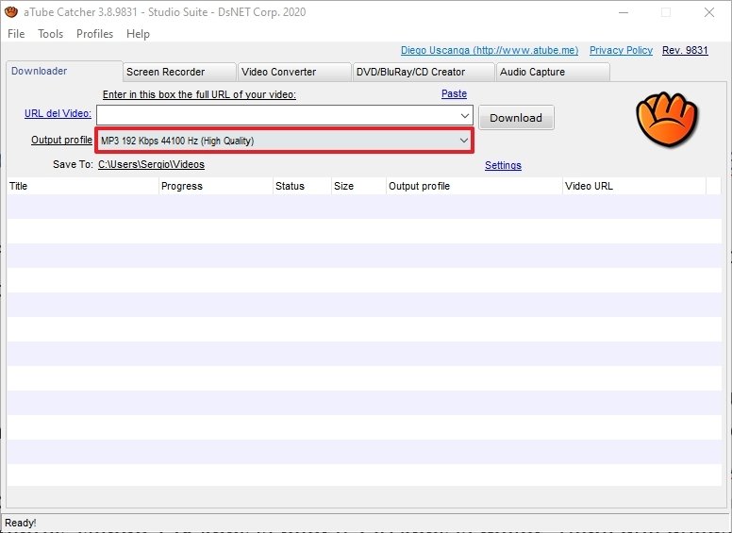Viewport: 732px width, 533px height.
Task: Expand the URL history dropdown arrow
Action: tap(465, 115)
